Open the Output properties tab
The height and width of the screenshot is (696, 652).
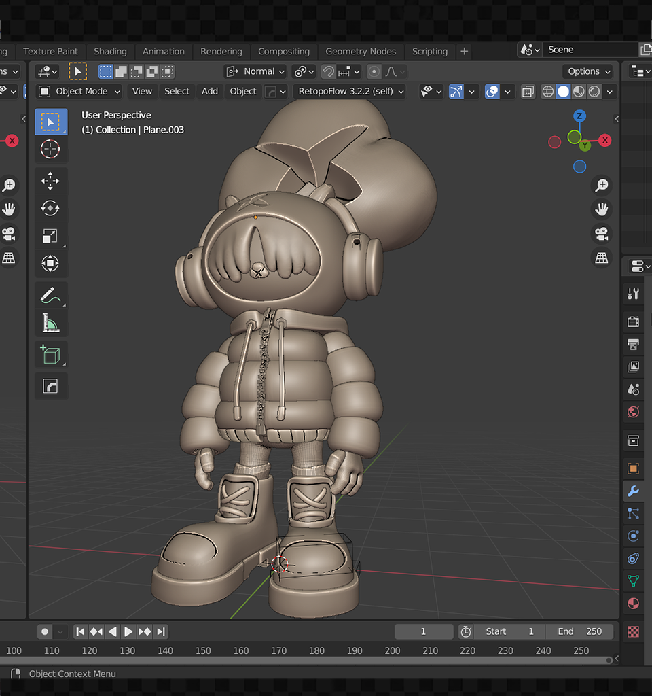tap(634, 344)
